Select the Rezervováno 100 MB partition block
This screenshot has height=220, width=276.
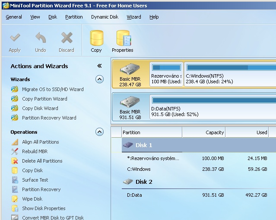pos(166,74)
